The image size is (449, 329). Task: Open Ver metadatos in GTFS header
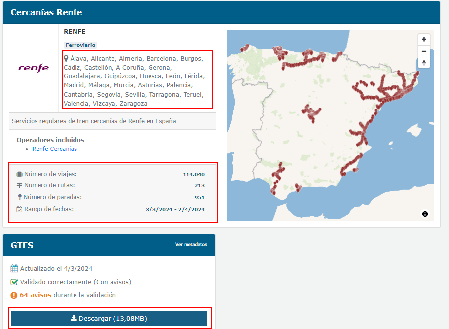191,244
